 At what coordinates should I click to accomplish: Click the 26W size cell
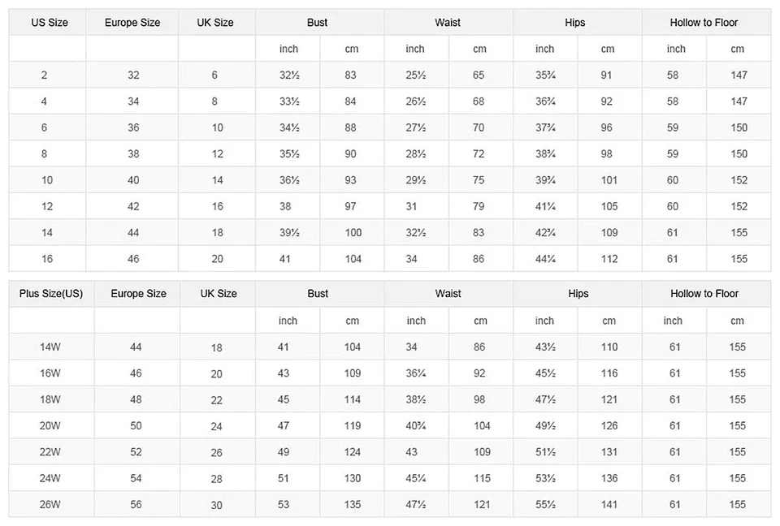(50, 505)
